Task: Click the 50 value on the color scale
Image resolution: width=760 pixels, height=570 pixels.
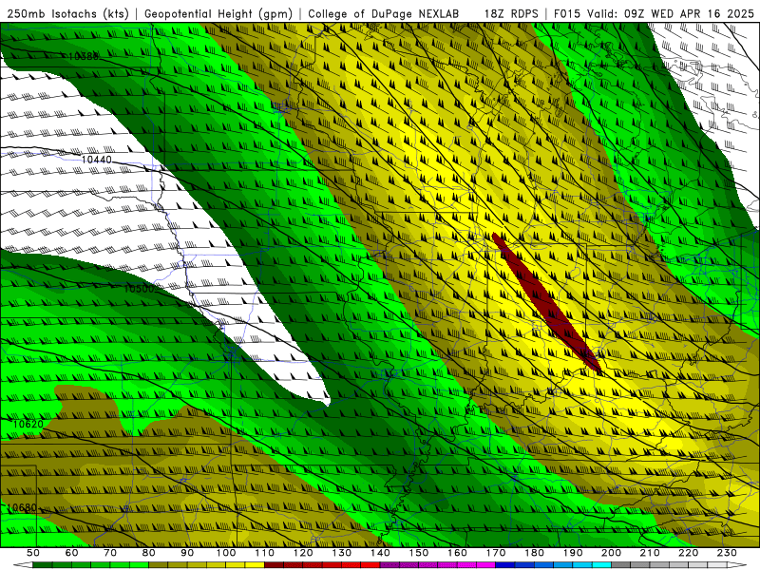Action: (33, 553)
